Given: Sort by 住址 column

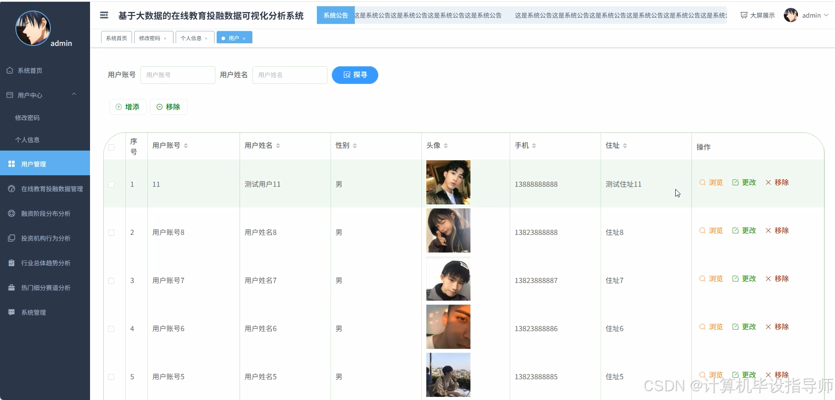Looking at the screenshot, I should pos(625,146).
